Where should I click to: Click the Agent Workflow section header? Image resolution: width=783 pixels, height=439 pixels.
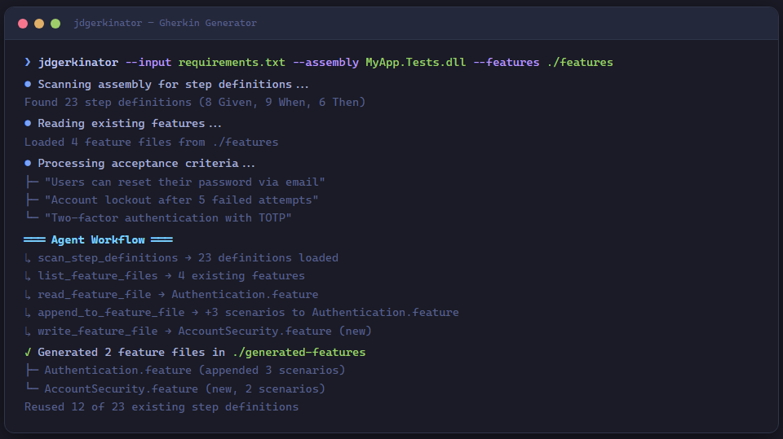pyautogui.click(x=98, y=240)
